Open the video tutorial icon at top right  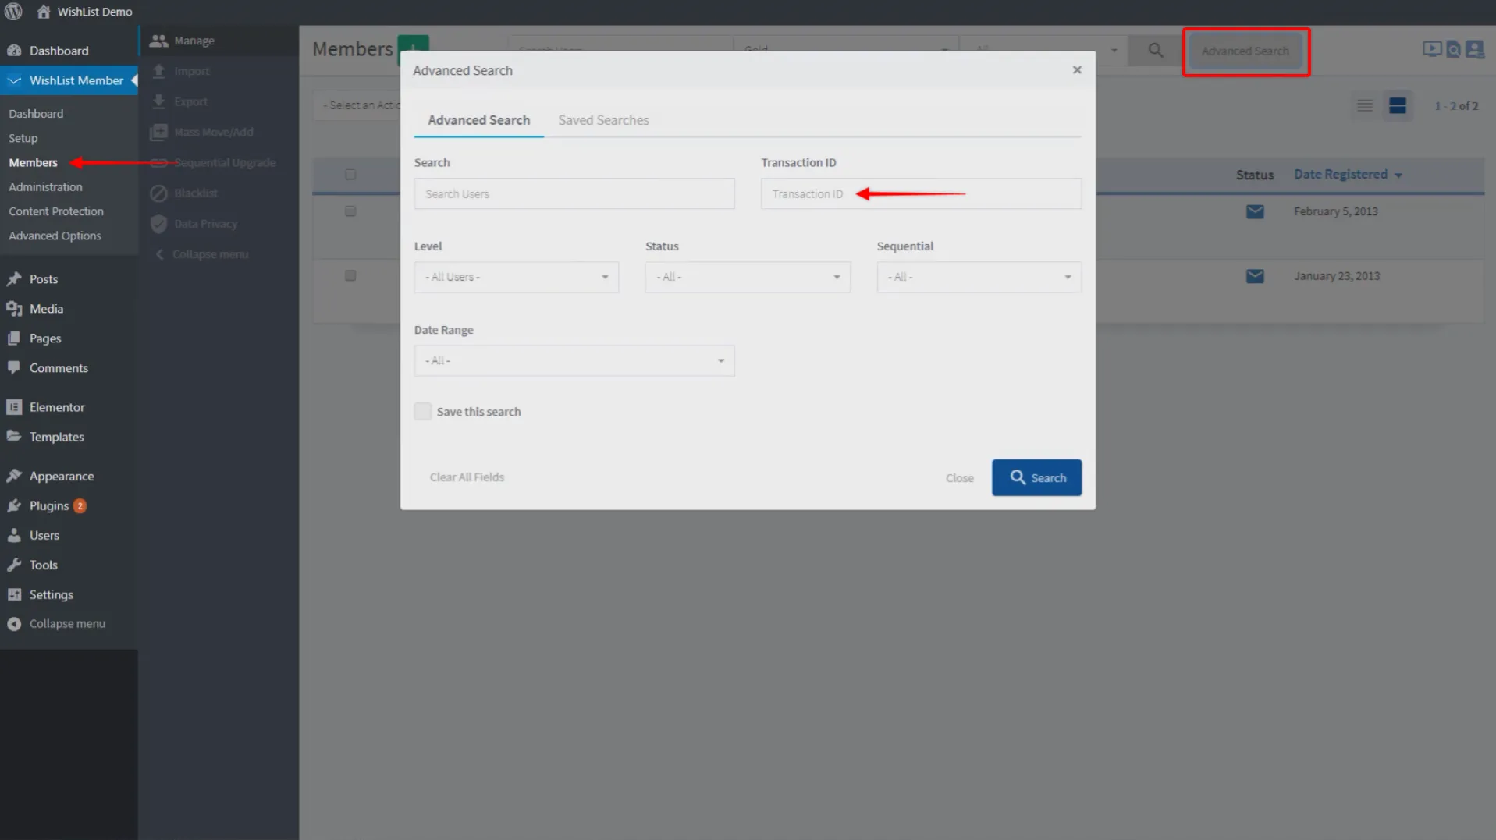pyautogui.click(x=1431, y=49)
